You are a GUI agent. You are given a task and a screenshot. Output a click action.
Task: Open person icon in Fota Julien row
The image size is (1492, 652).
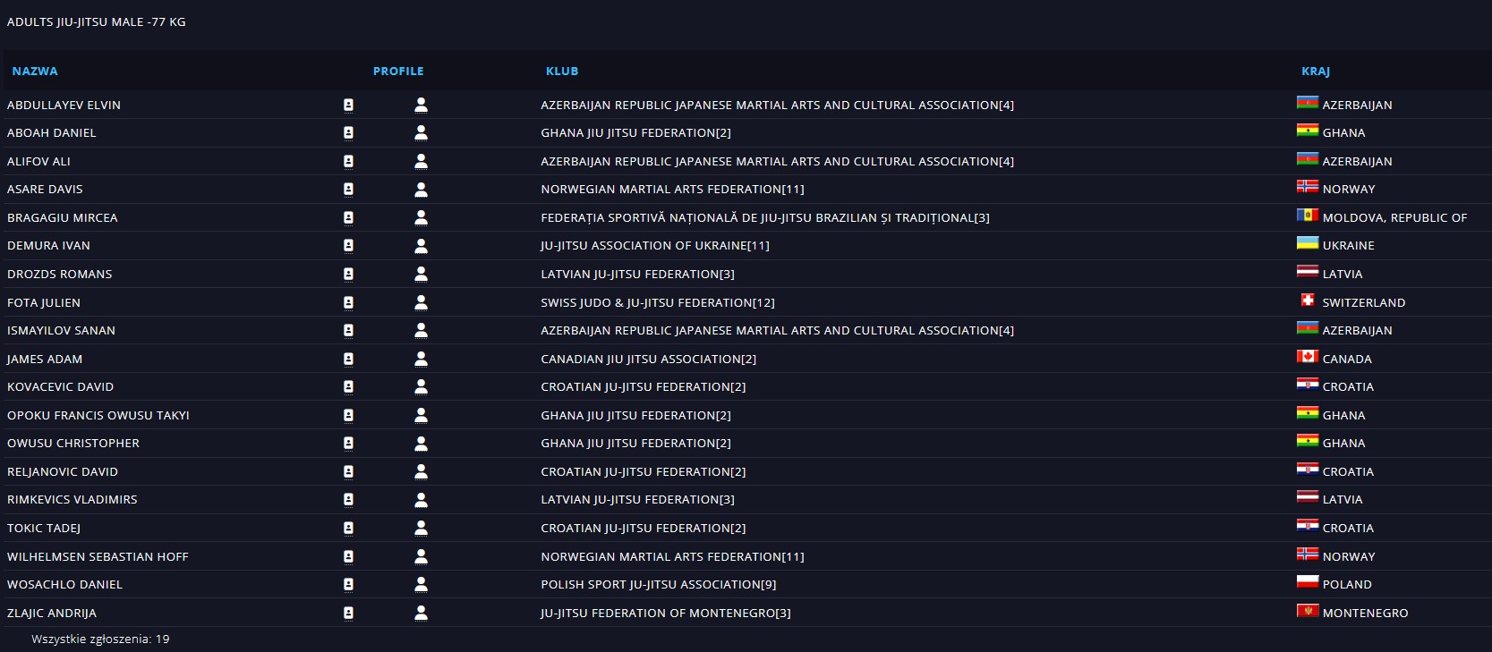(421, 302)
